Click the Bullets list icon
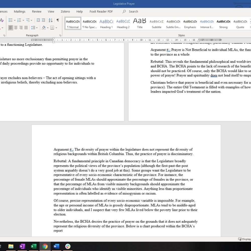Image resolution: width=251 pixels, height=251 pixels. point(11,20)
